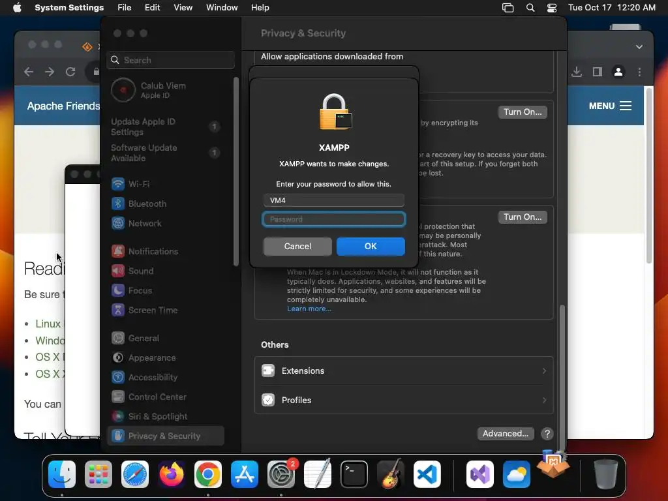The image size is (668, 501).
Task: Open Accessibility settings
Action: pyautogui.click(x=144, y=378)
